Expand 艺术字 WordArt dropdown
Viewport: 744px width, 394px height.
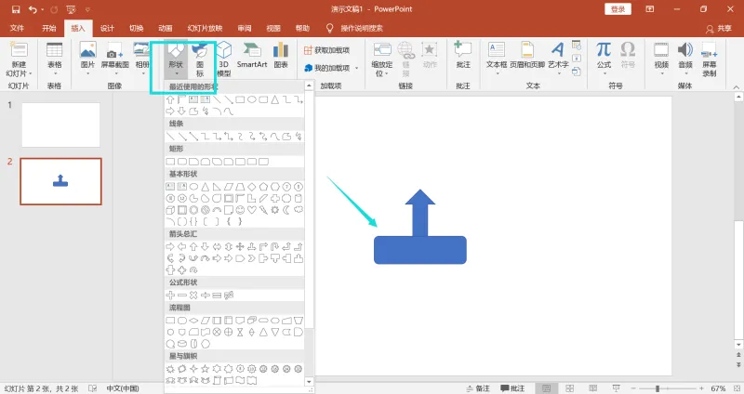pyautogui.click(x=559, y=73)
